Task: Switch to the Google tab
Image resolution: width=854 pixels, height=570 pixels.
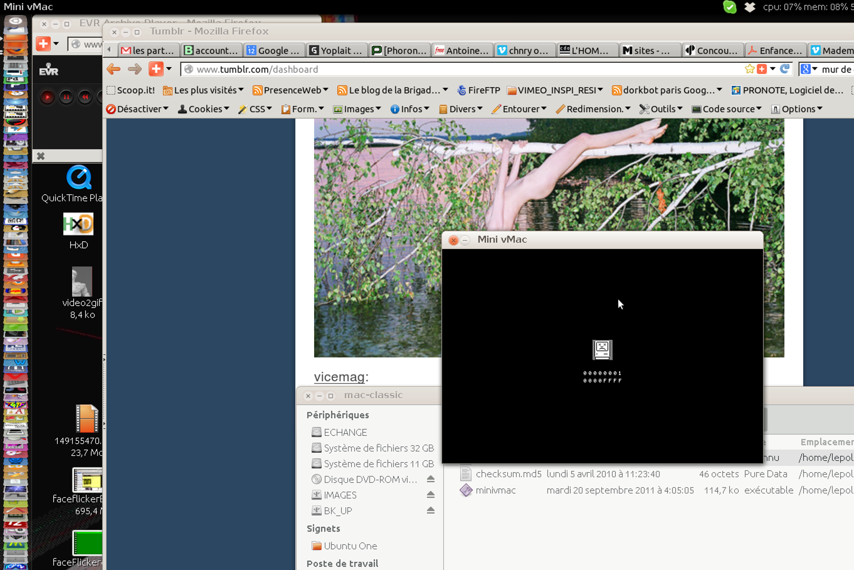Action: [x=273, y=50]
